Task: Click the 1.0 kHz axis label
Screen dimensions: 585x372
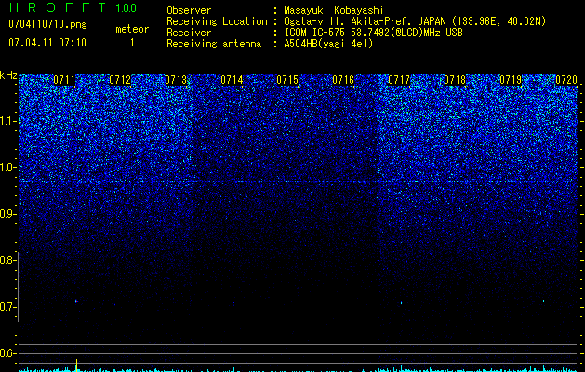Action: (7, 167)
